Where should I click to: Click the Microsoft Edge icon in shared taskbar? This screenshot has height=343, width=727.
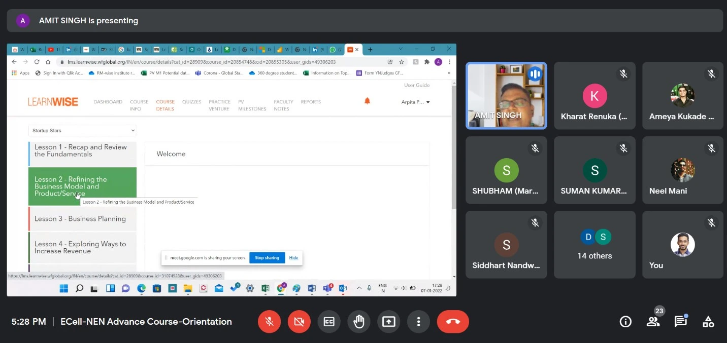tap(141, 288)
